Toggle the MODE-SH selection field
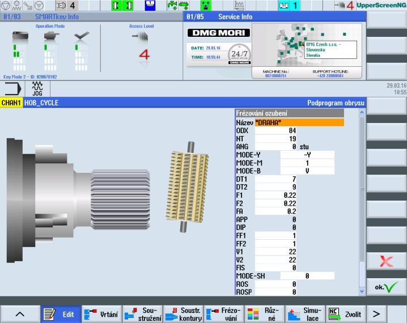Screen dimensions: 407x323 tap(307, 276)
